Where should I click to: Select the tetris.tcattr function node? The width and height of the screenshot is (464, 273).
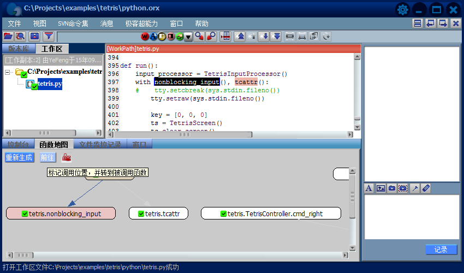point(158,213)
